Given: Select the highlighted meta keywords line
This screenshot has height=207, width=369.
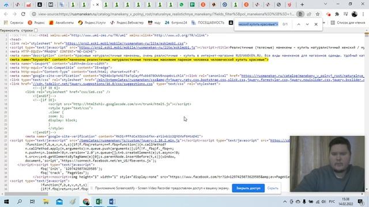Looking at the screenshot, I should [x=139, y=60].
